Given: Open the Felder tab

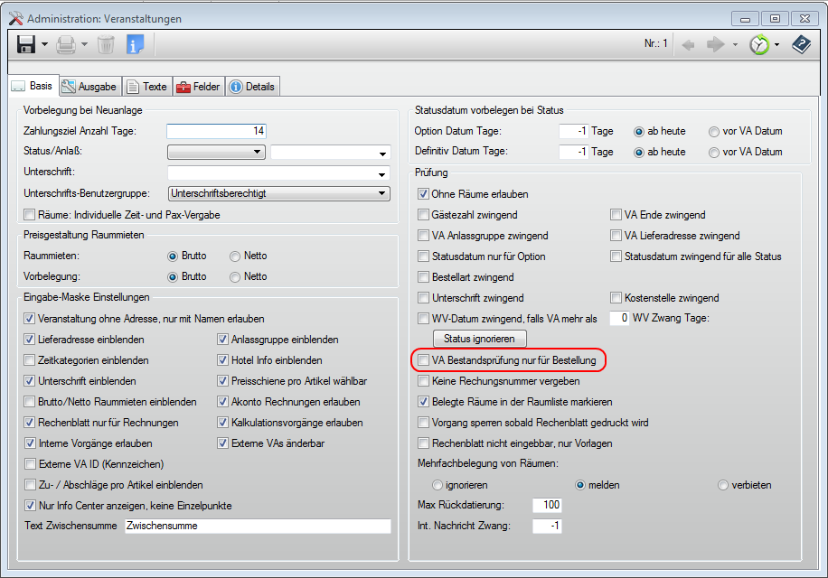Looking at the screenshot, I should tap(198, 87).
